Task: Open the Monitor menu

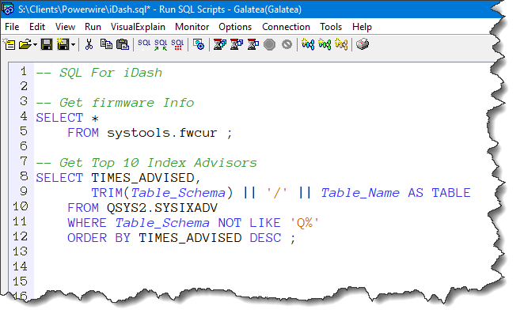Action: tap(192, 26)
